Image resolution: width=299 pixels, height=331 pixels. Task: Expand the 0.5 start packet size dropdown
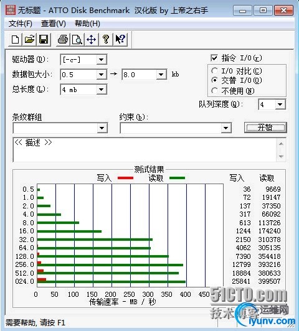pyautogui.click(x=101, y=75)
